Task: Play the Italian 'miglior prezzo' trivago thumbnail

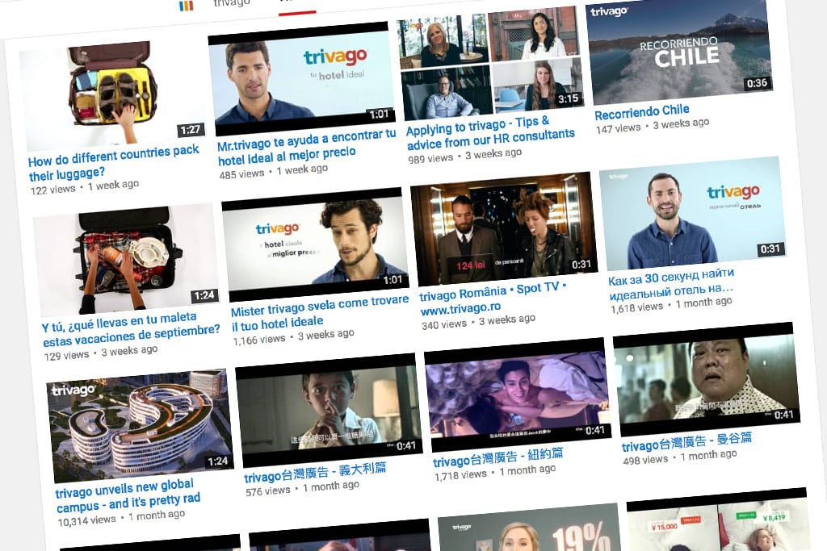Action: pyautogui.click(x=315, y=244)
